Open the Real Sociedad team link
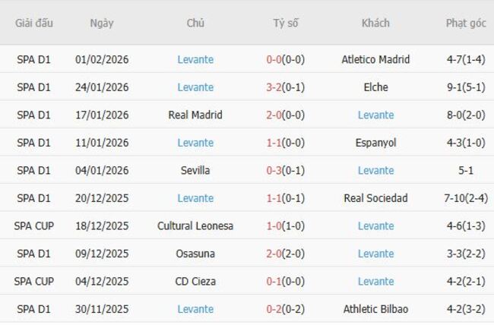 click(x=375, y=198)
